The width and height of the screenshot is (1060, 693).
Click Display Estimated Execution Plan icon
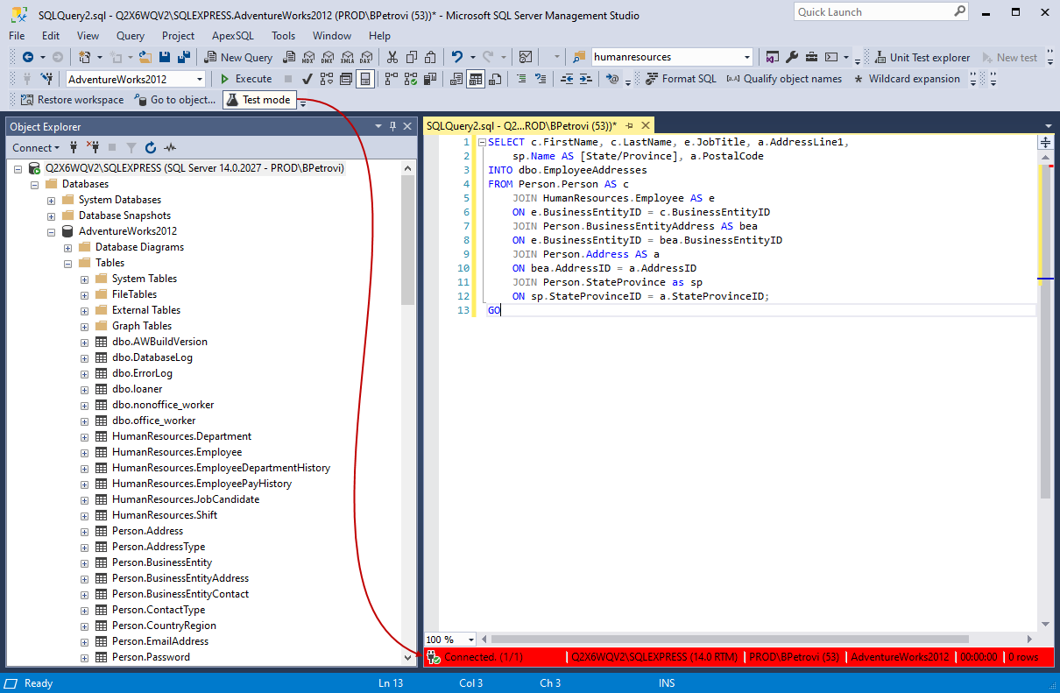click(x=327, y=79)
